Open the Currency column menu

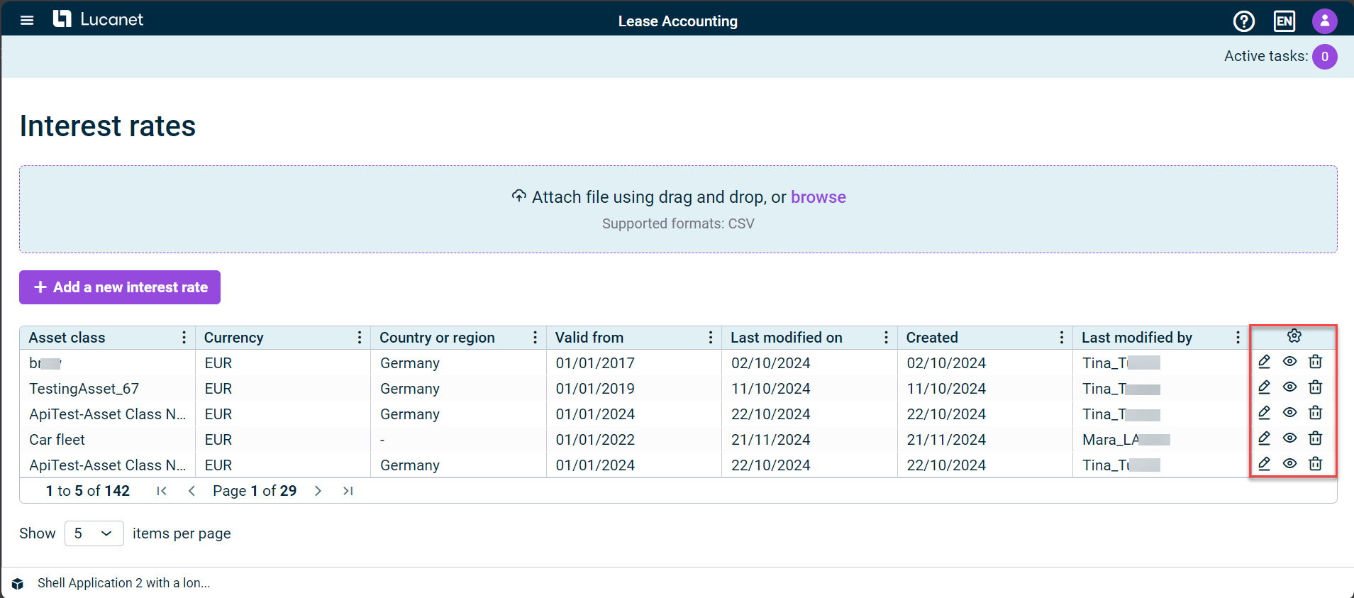tap(360, 338)
